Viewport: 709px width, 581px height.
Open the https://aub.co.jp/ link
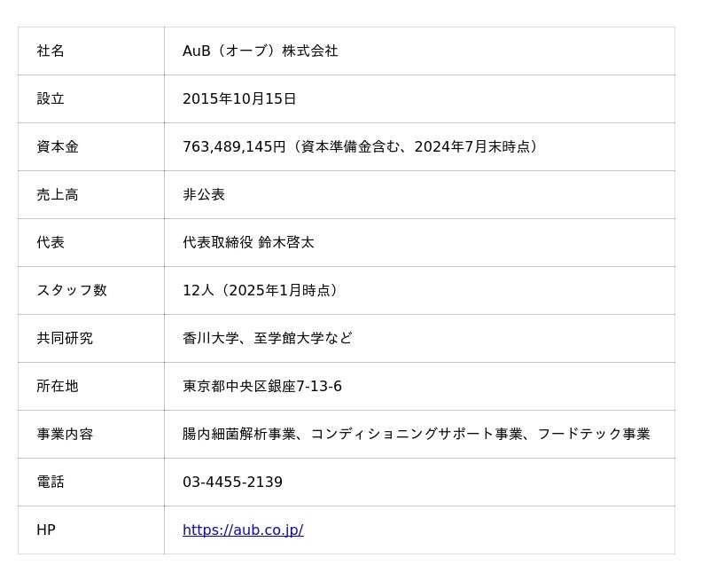point(243,530)
